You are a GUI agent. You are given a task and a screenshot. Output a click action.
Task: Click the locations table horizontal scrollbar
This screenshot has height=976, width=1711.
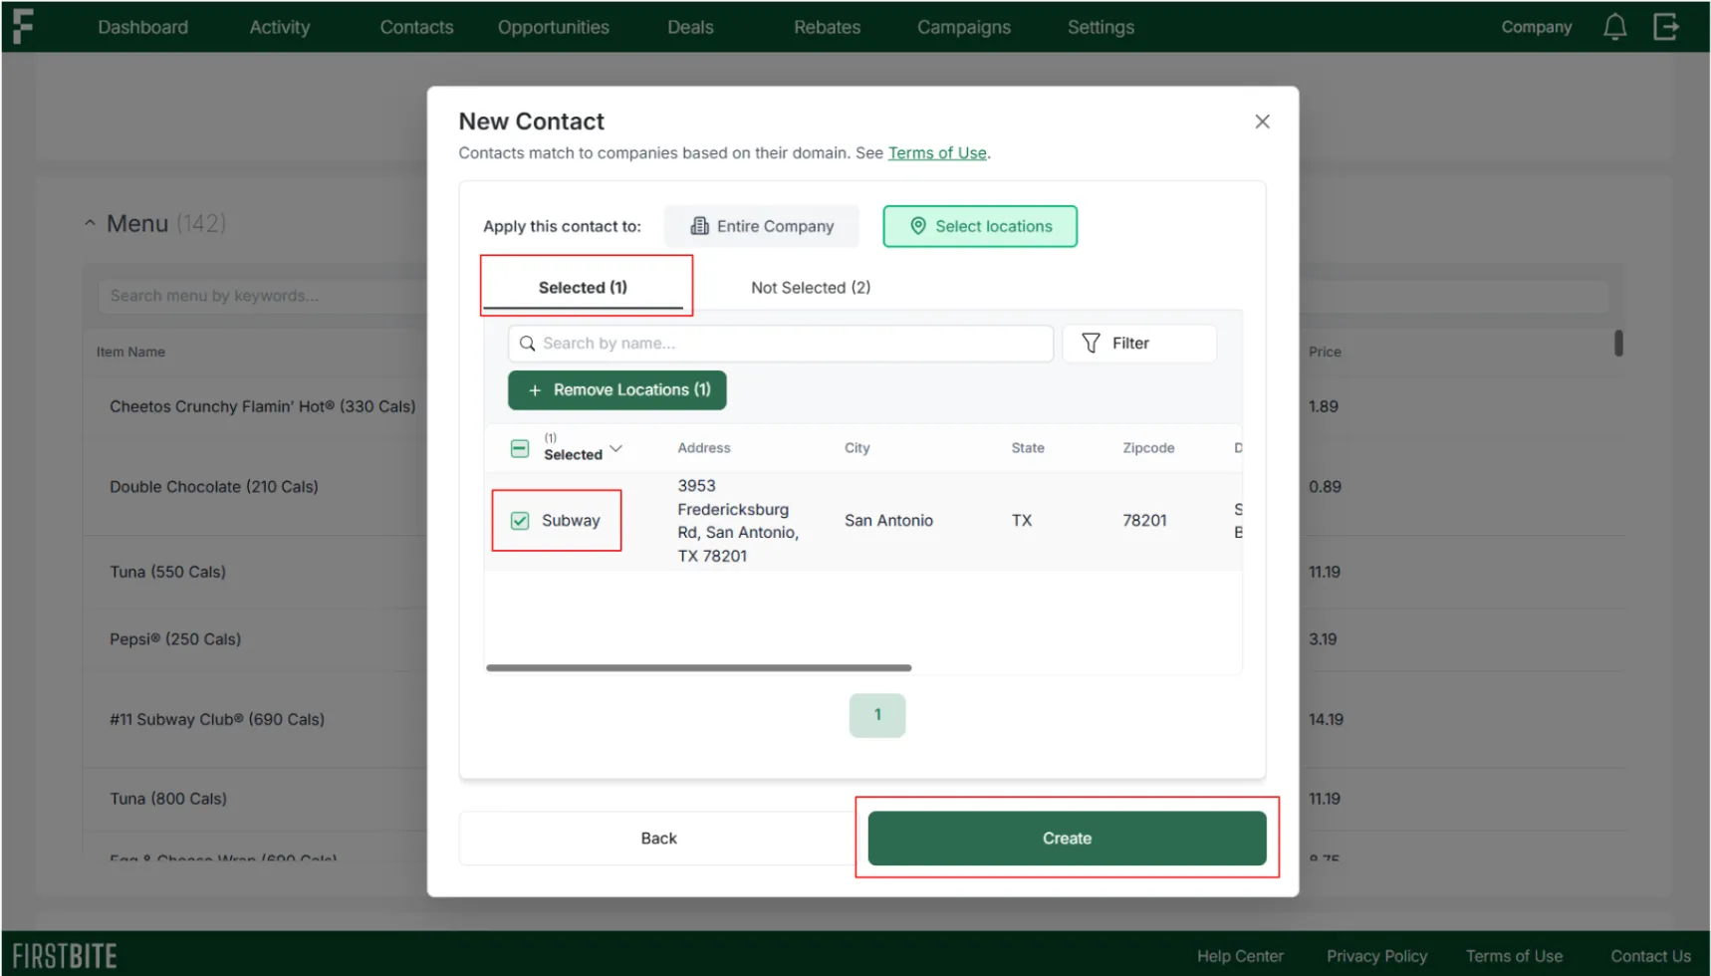pyautogui.click(x=699, y=668)
